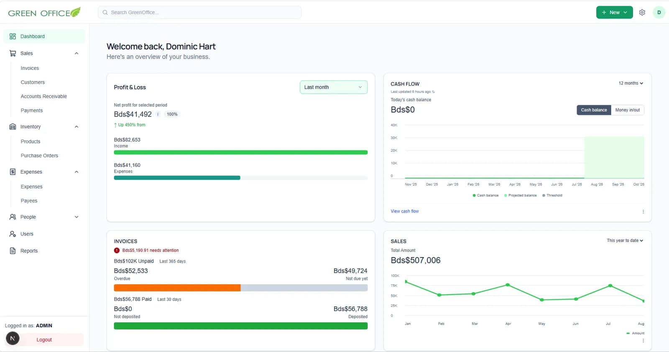Open the Invoices menu item

pyautogui.click(x=30, y=68)
